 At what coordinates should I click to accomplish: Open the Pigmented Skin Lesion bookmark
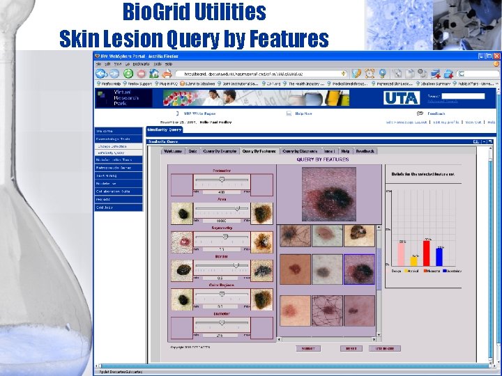392,84
